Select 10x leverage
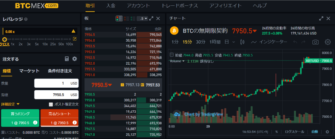 (45, 44)
